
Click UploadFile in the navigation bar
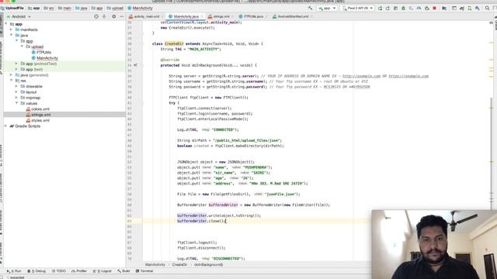pyautogui.click(x=14, y=9)
